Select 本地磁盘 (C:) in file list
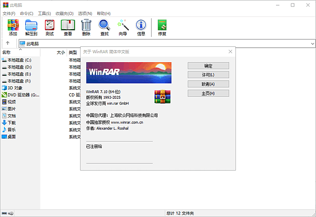Viewport: 316px width, 217px height. point(19,60)
